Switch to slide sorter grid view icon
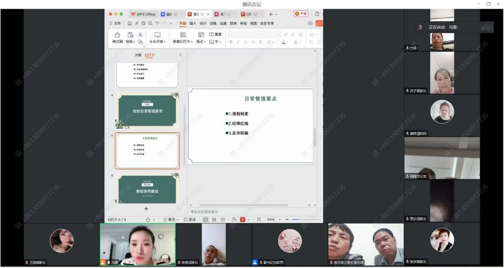 (x=213, y=219)
